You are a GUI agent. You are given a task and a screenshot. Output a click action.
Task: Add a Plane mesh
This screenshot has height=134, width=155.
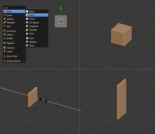[37, 12]
